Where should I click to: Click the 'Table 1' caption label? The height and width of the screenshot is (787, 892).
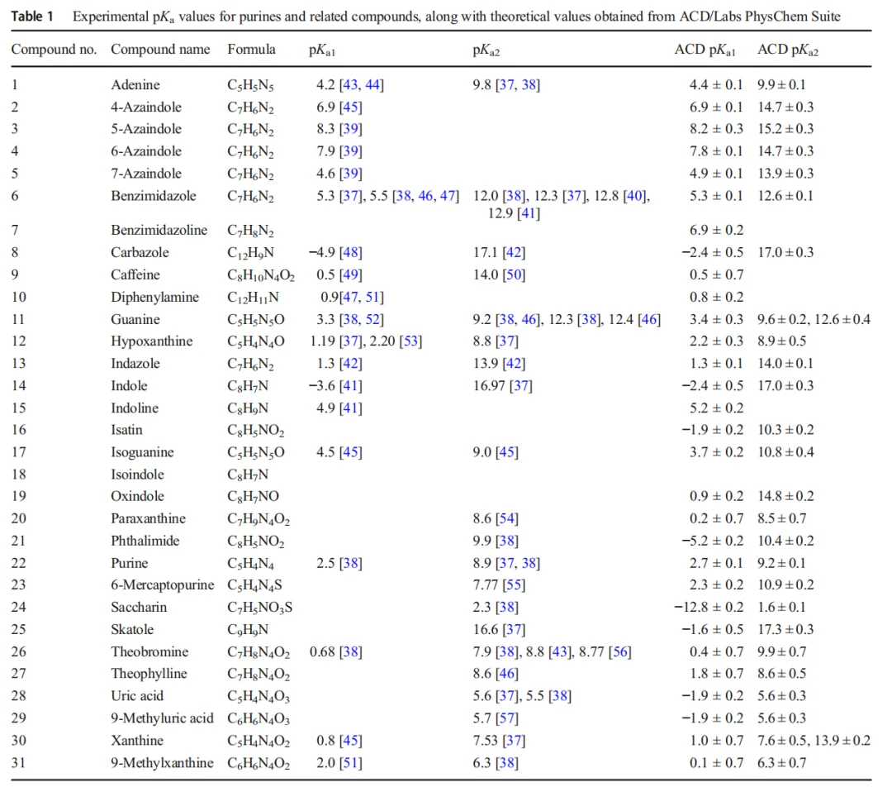pyautogui.click(x=32, y=16)
